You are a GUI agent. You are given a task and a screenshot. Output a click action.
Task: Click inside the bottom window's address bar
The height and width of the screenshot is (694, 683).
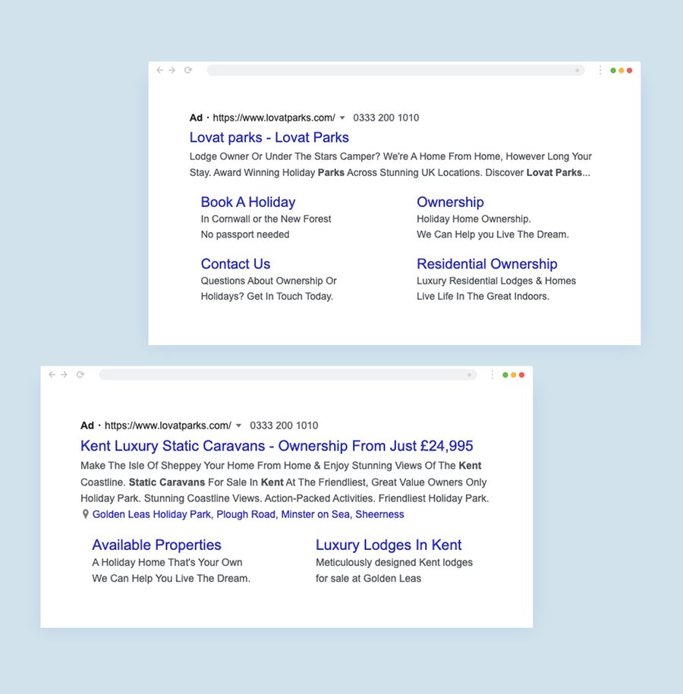(x=288, y=374)
